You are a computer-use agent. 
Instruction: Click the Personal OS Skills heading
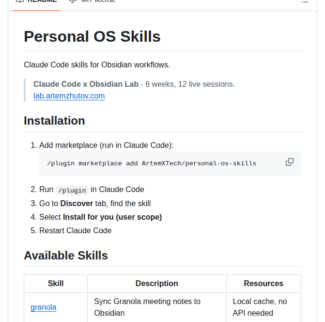pyautogui.click(x=92, y=36)
